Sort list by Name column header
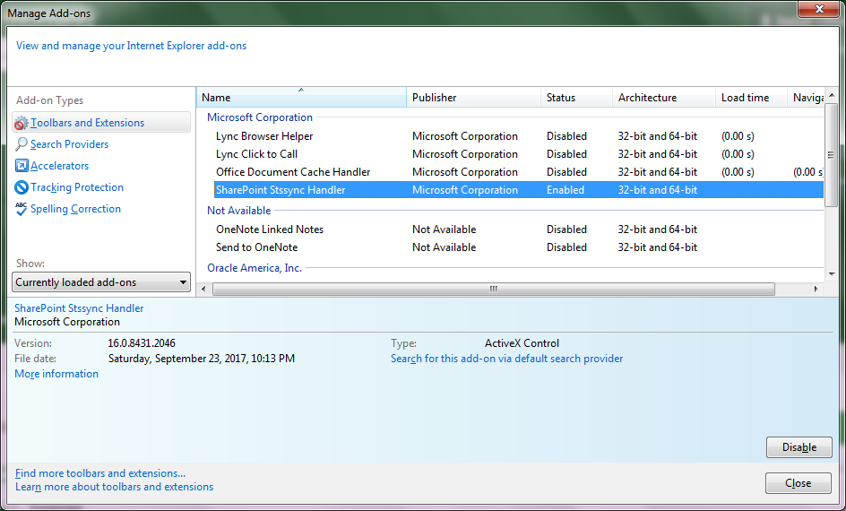The image size is (846, 511). click(301, 98)
